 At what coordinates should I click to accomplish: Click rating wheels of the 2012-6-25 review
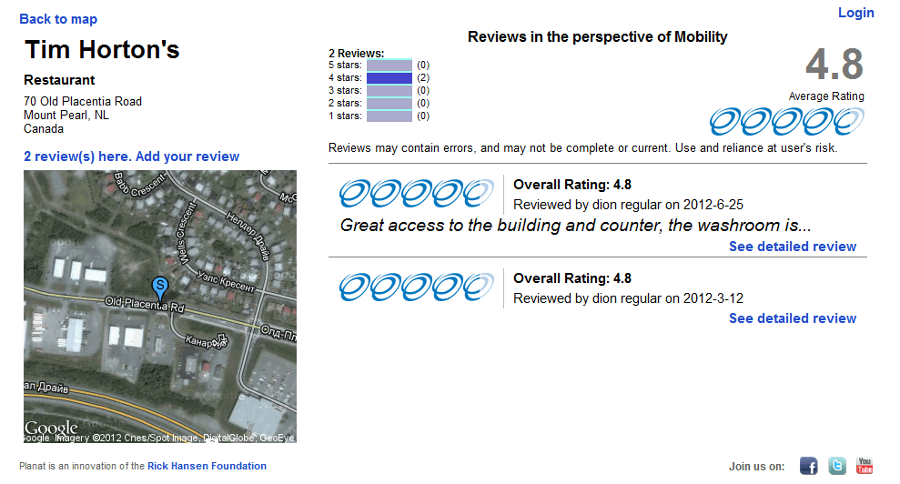coord(417,193)
